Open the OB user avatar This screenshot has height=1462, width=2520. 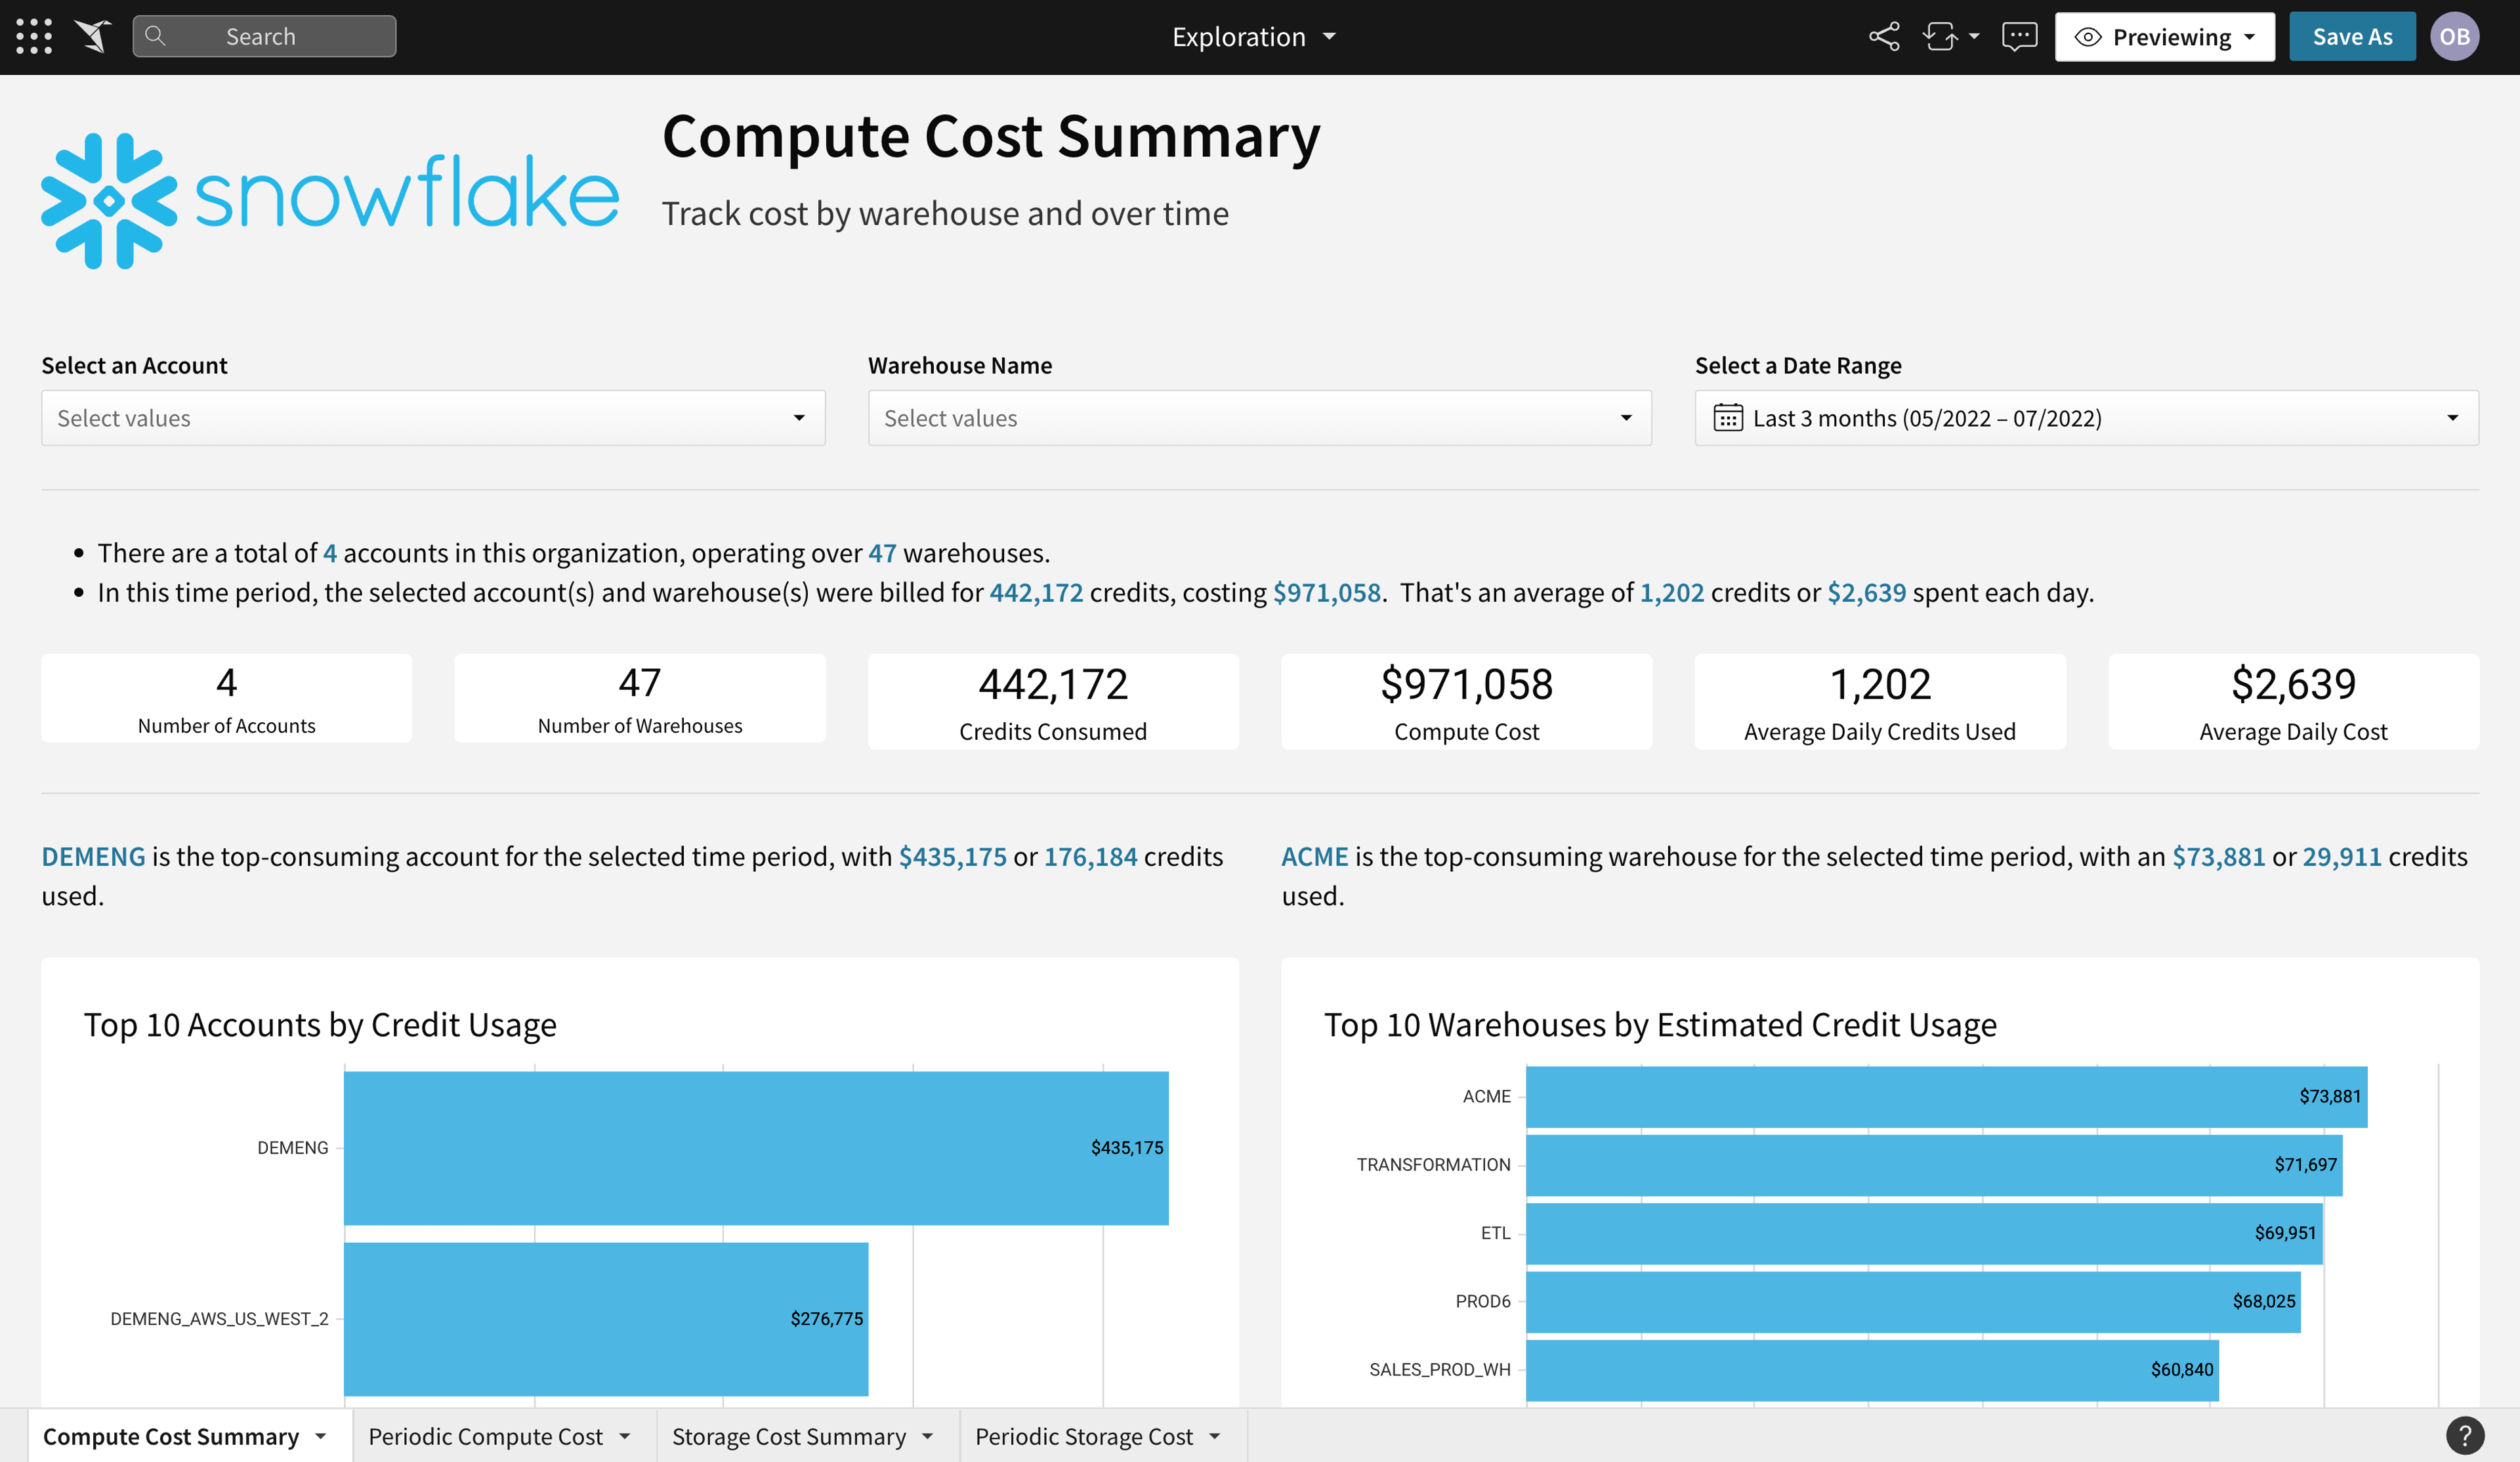click(x=2454, y=37)
